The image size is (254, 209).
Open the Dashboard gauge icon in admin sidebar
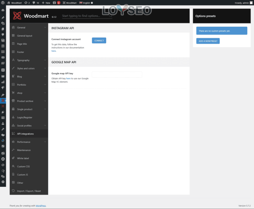pos(3,10)
